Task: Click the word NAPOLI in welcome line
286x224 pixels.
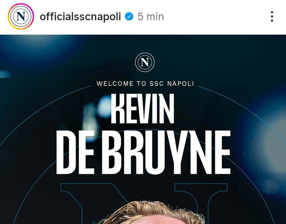Action: pyautogui.click(x=181, y=84)
